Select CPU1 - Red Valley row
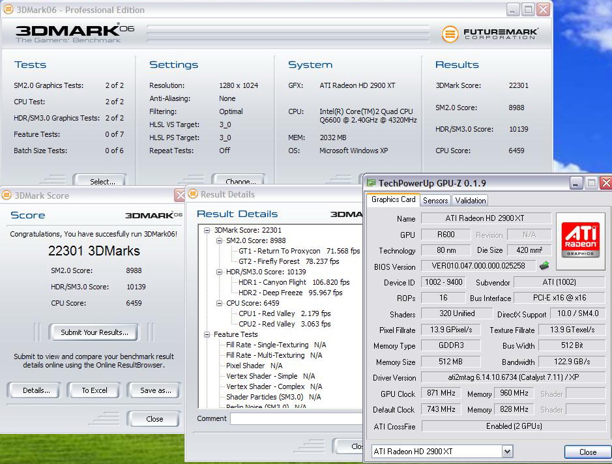Image resolution: width=612 pixels, height=464 pixels. click(x=285, y=313)
